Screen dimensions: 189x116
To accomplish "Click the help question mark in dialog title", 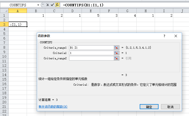I will [164, 36].
